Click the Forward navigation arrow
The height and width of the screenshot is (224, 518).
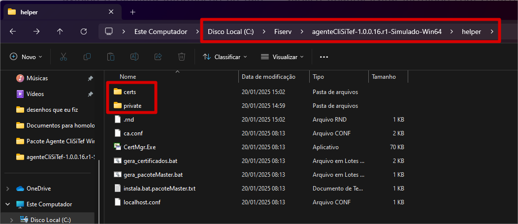(36, 32)
